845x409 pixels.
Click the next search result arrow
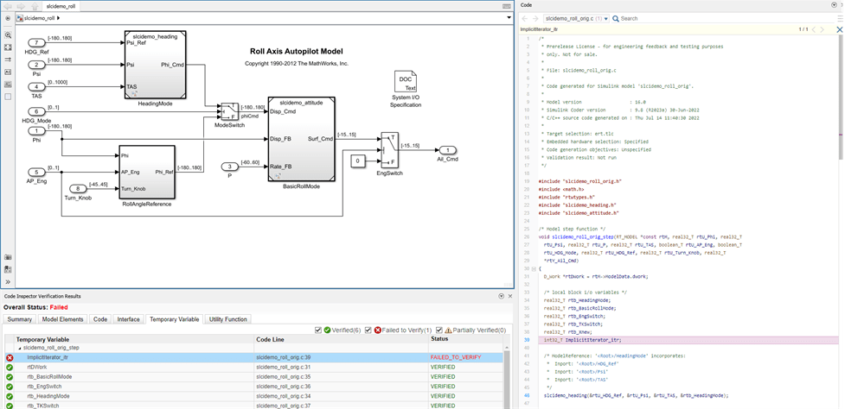click(x=823, y=29)
